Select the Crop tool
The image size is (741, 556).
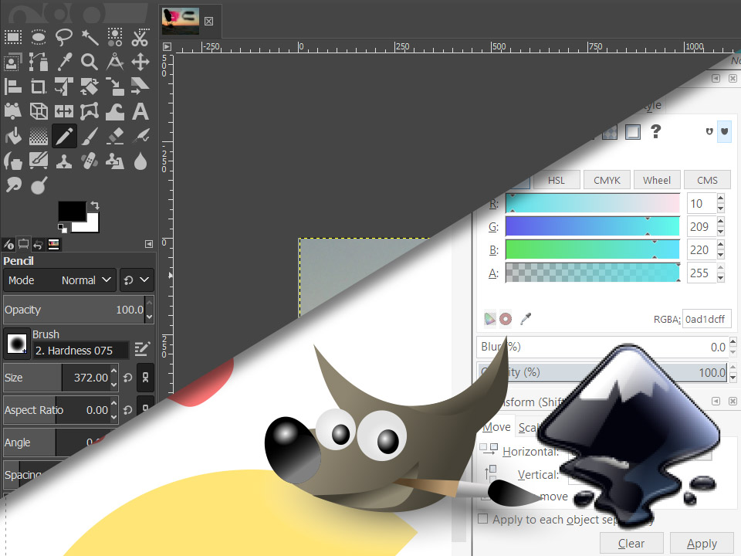[39, 86]
